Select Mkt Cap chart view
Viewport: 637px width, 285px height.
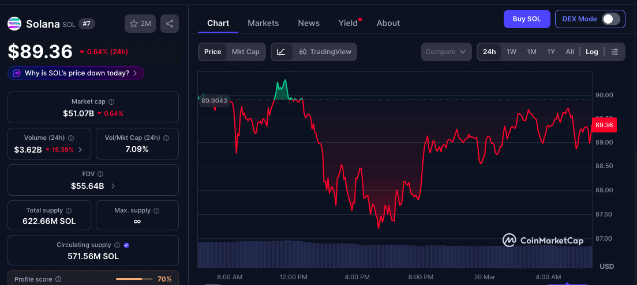coord(245,52)
